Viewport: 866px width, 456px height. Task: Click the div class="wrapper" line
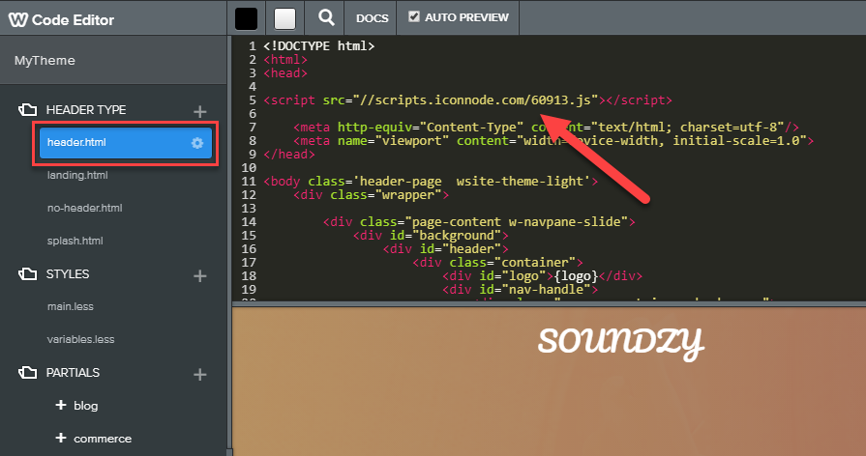[372, 195]
